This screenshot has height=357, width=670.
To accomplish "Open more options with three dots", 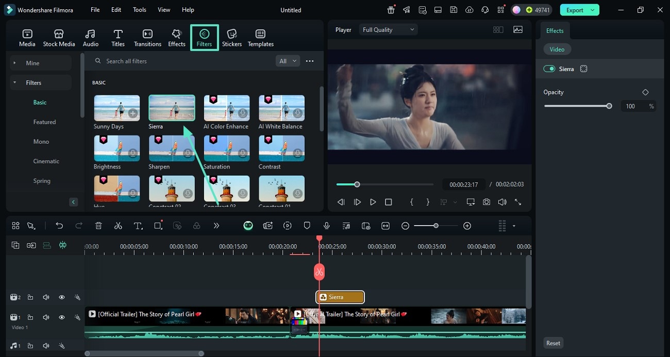I will (x=310, y=61).
